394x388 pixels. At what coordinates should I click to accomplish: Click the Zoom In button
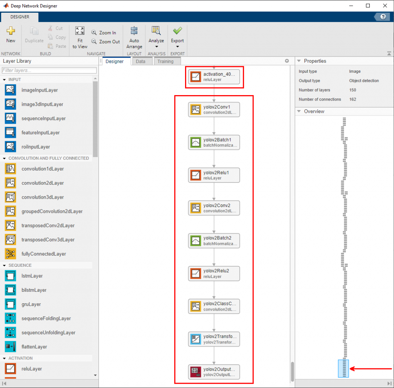pos(104,33)
